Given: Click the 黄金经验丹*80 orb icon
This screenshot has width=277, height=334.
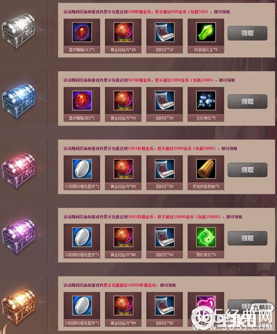Looking at the screenshot, I should click(123, 237).
